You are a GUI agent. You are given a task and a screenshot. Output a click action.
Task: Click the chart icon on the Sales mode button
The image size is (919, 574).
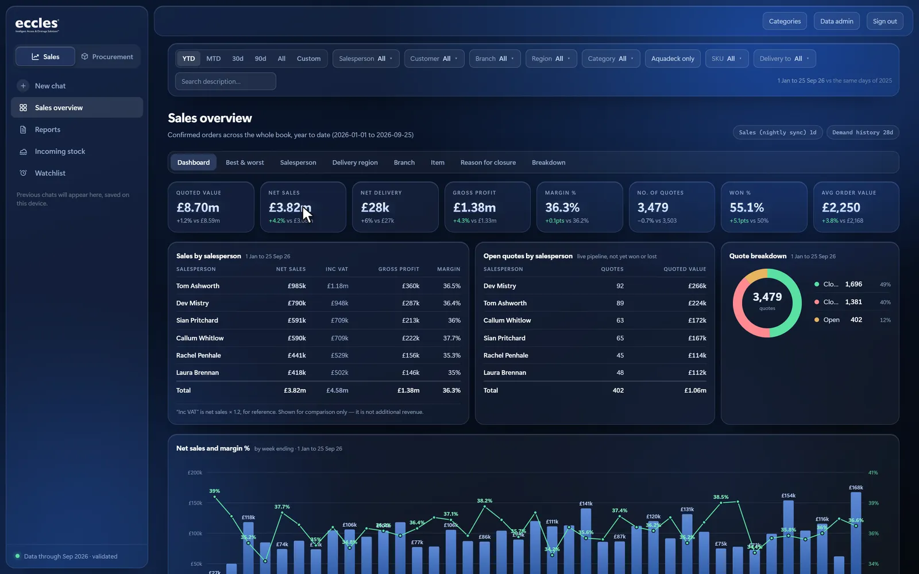click(x=36, y=57)
